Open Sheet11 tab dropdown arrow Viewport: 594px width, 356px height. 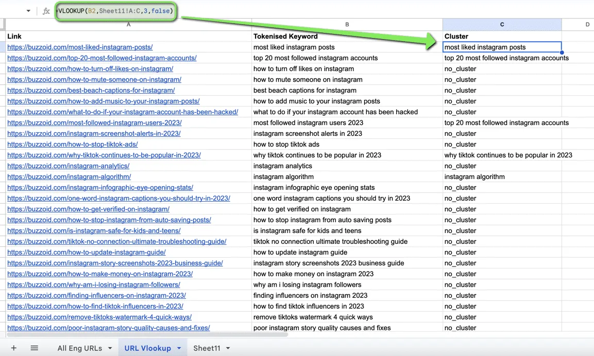(x=228, y=348)
